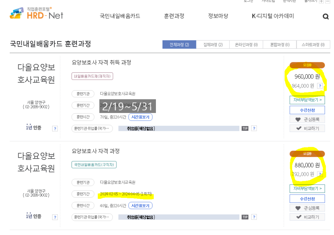Click the 모집중 badge above 880,000 원
The height and width of the screenshot is (235, 334).
[x=307, y=153]
